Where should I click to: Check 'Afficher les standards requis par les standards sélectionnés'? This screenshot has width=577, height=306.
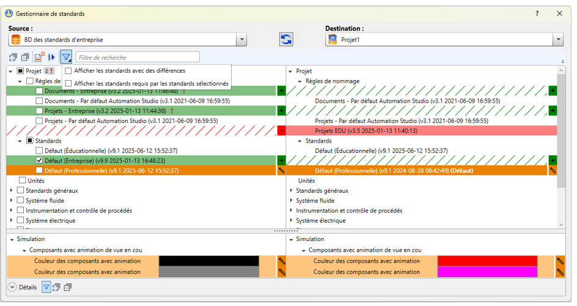(68, 84)
